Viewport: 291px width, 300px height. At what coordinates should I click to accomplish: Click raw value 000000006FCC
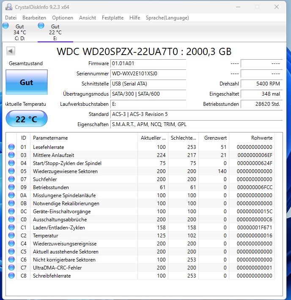click(255, 187)
